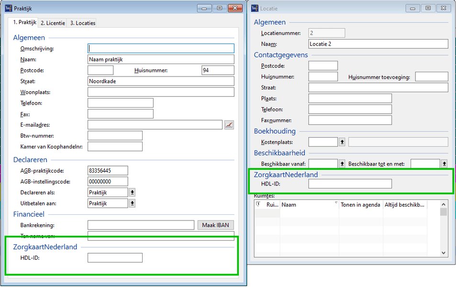
Task: Minimize the Locatie window
Action: pos(412,8)
